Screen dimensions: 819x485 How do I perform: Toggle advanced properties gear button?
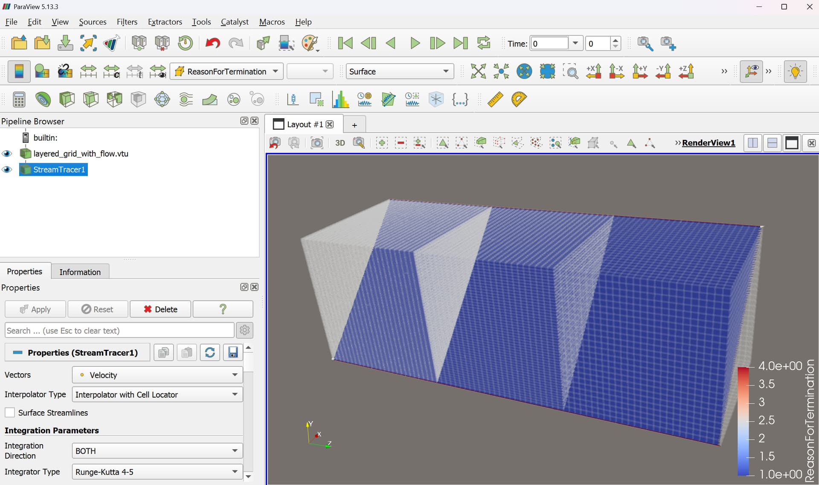point(244,330)
